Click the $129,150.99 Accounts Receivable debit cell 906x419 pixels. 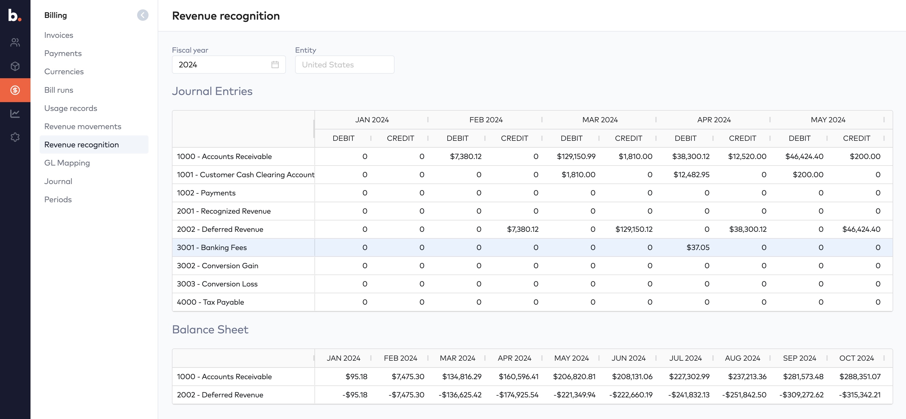click(x=576, y=156)
